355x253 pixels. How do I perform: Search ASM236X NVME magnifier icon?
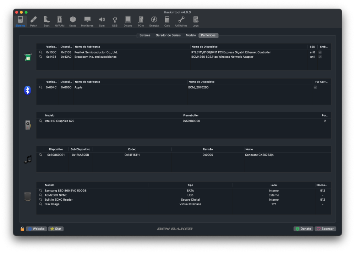(x=40, y=195)
